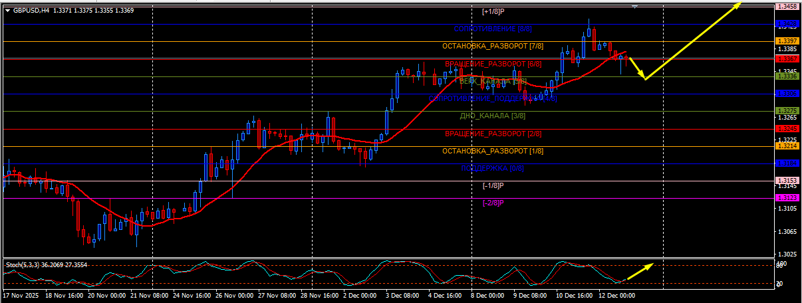This screenshot has height=303, width=802.
Task: Click the 3 Dec 08:00 time label
Action: click(403, 294)
